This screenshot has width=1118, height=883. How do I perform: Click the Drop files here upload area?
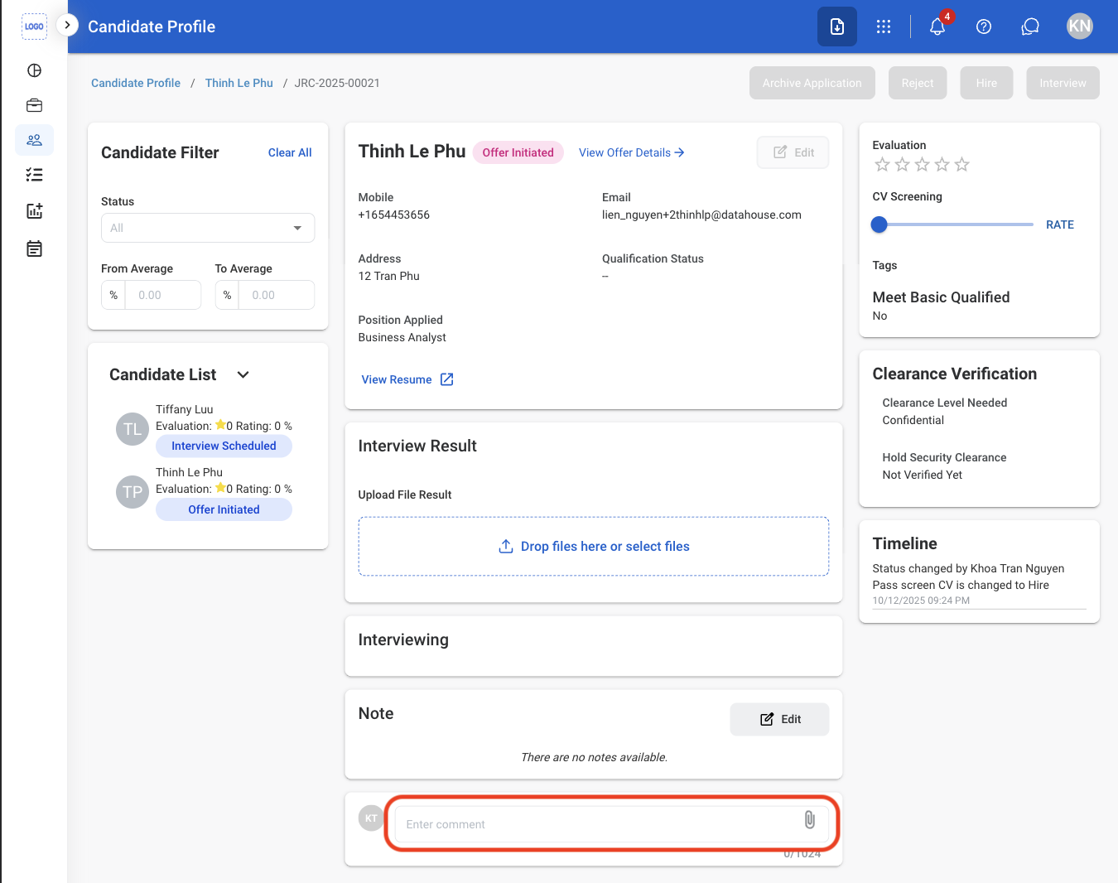coord(594,547)
